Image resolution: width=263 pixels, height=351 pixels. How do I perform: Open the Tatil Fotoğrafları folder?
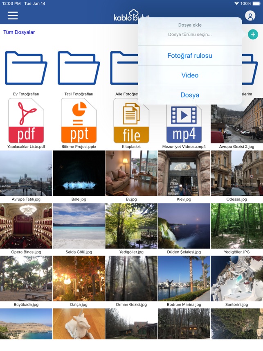79,68
